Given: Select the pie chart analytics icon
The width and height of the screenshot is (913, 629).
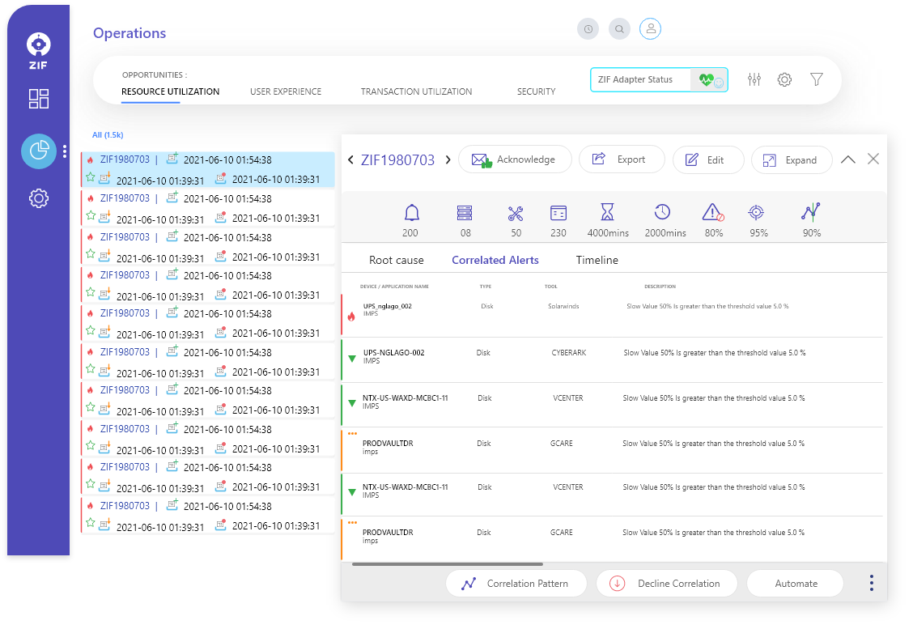Looking at the screenshot, I should coord(39,151).
